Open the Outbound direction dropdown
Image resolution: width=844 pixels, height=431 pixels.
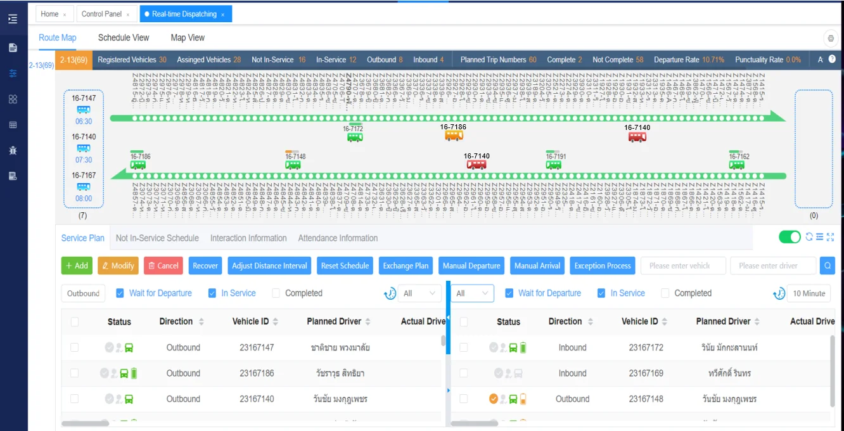click(83, 293)
